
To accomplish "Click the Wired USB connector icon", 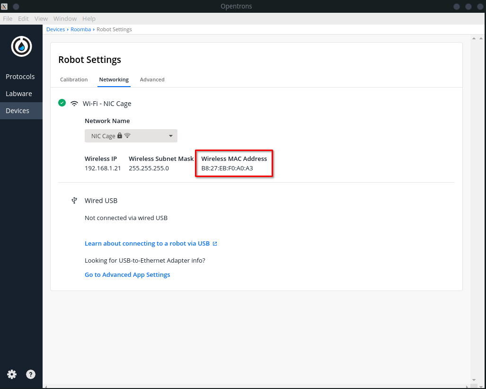I will [74, 200].
